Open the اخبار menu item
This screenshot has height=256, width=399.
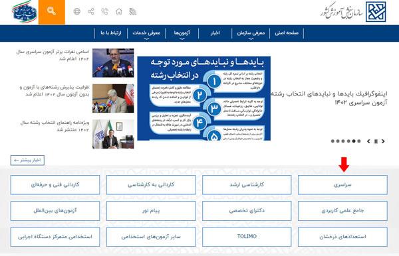pyautogui.click(x=215, y=33)
